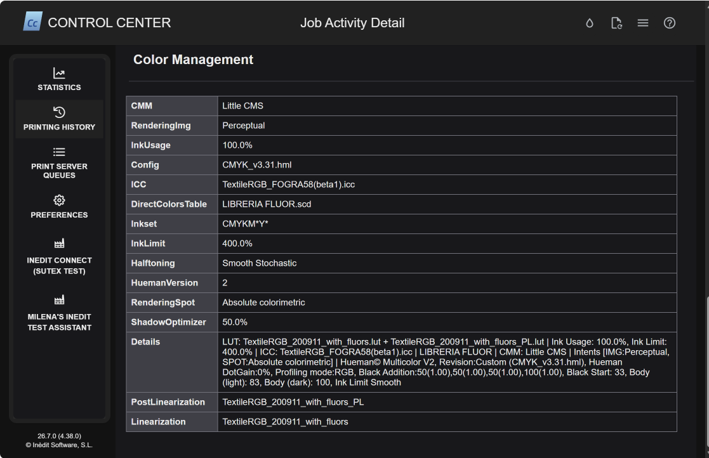Click Milena's Inedit Test Assistant factory icon

[x=59, y=300]
